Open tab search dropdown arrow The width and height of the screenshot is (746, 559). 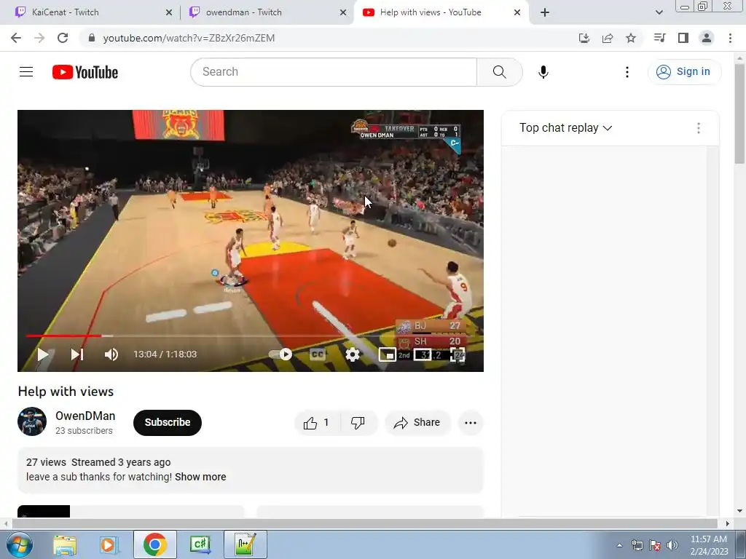[x=659, y=12]
